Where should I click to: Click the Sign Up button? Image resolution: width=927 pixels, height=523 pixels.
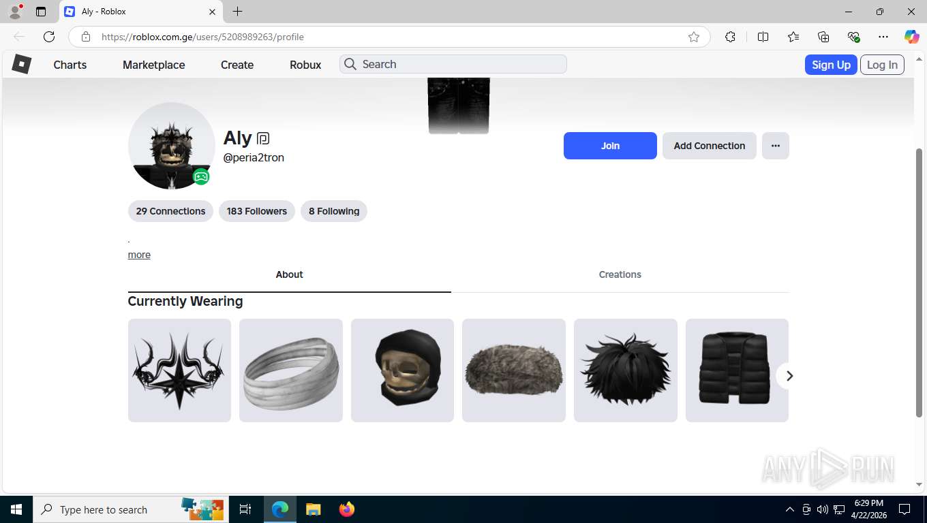831,65
